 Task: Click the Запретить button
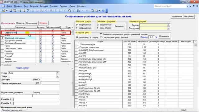tap(119, 26)
